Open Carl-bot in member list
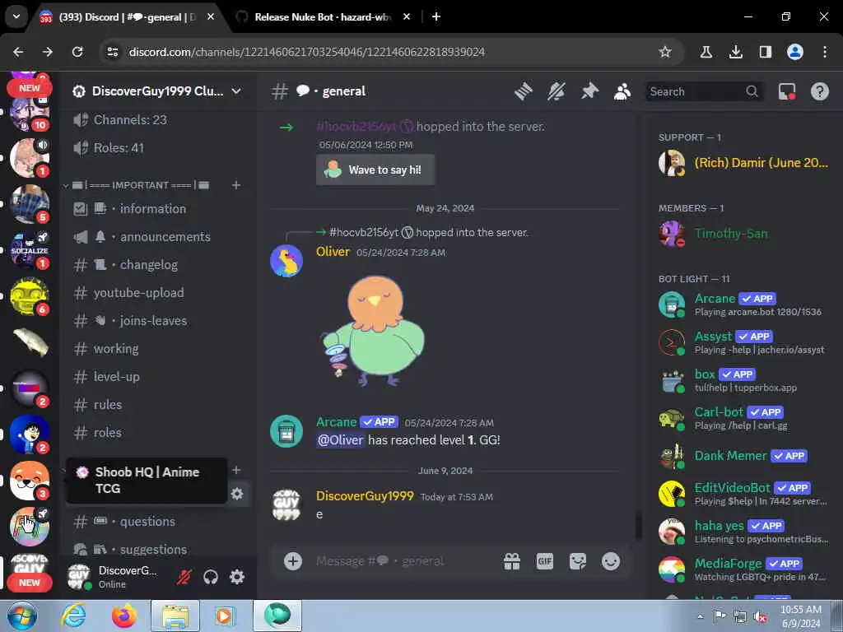 pos(744,418)
